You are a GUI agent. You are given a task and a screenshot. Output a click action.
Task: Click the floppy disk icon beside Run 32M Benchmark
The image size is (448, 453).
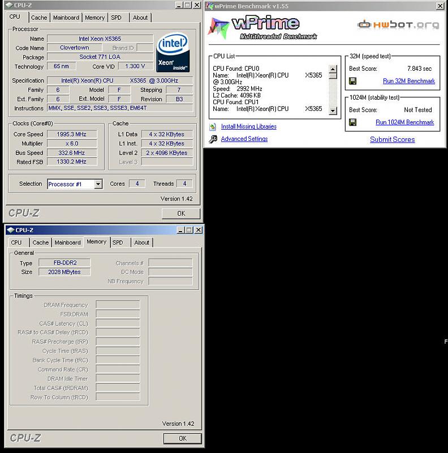352,81
